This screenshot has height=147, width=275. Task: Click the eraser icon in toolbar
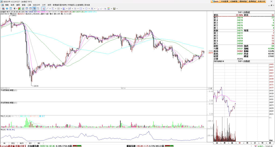pyautogui.click(x=101, y=9)
